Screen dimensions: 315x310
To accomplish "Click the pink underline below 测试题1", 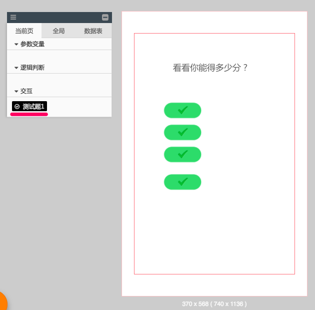I will 29,114.
